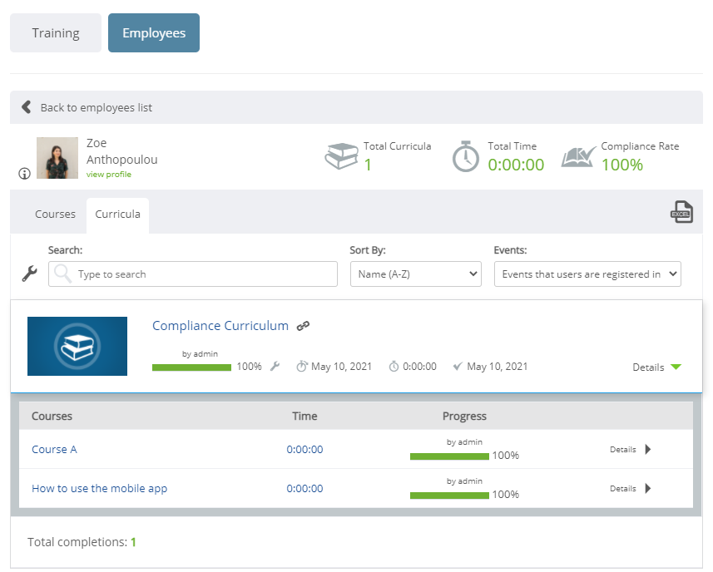Click the Compliance Curriculum thumbnail image
This screenshot has height=572, width=713.
pos(77,346)
